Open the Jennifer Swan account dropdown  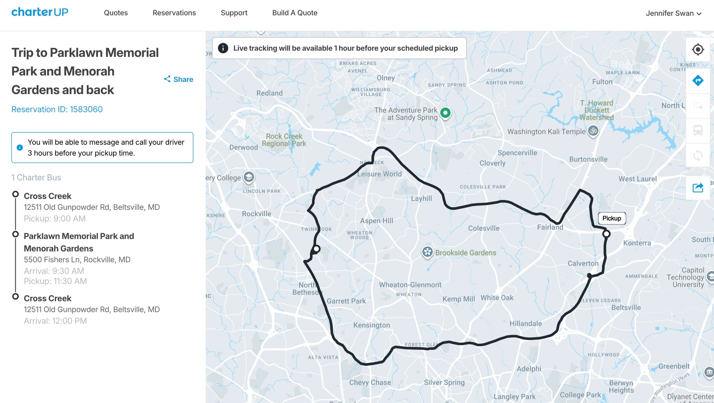tap(673, 13)
